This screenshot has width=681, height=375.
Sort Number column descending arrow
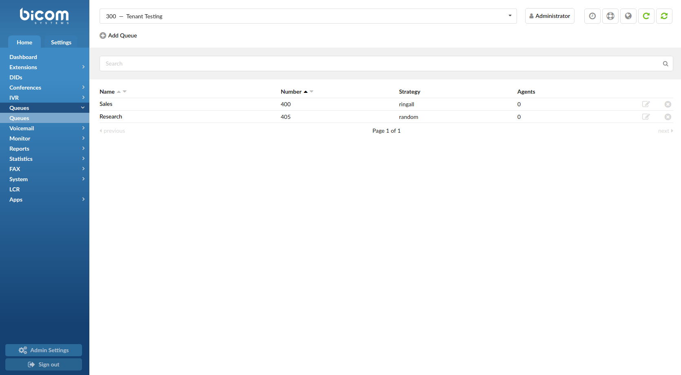[x=311, y=92]
